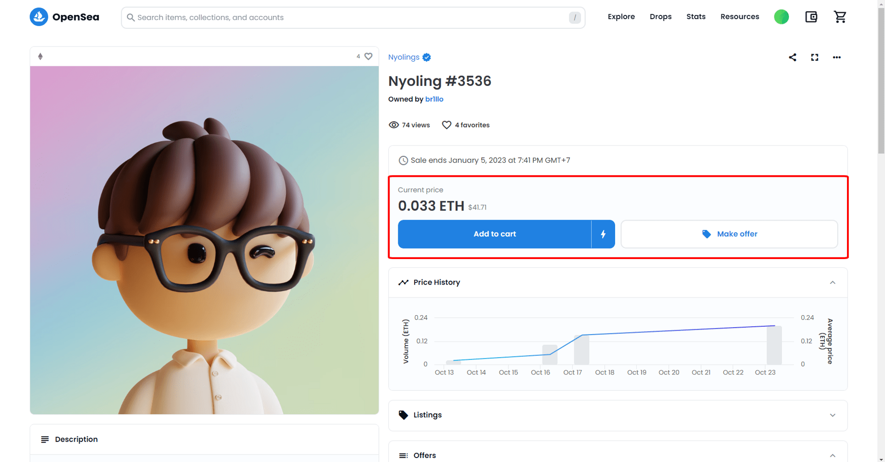Click the Add to cart button
Screen dimensions: 885x462
[x=494, y=234]
